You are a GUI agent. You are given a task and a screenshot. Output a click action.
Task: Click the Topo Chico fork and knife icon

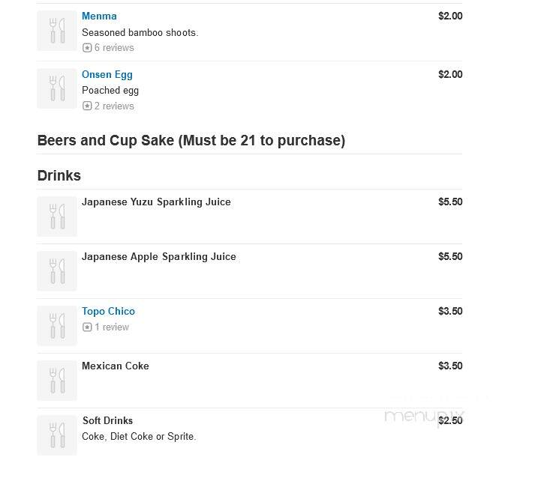(x=57, y=326)
